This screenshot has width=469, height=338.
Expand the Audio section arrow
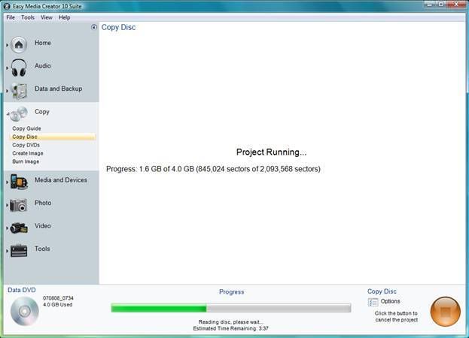click(8, 68)
